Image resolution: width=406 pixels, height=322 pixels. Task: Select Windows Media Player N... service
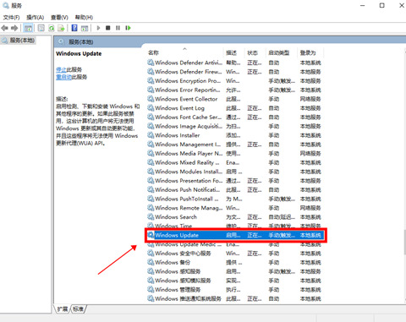pos(234,154)
